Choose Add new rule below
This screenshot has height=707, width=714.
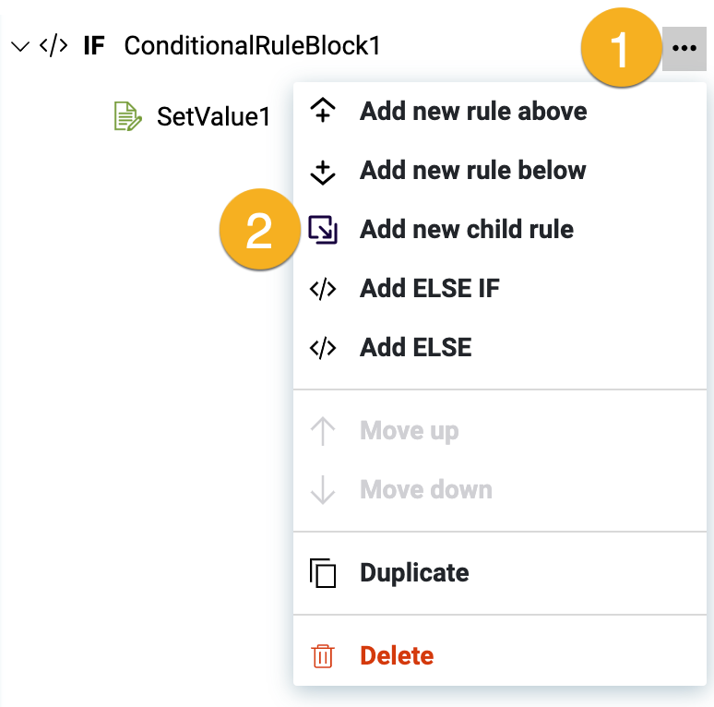[473, 171]
